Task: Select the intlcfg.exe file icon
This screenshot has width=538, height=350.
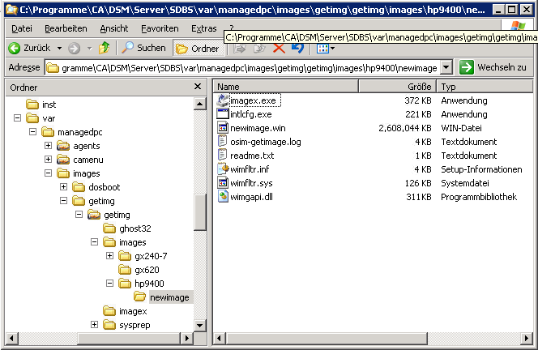Action: coord(223,114)
